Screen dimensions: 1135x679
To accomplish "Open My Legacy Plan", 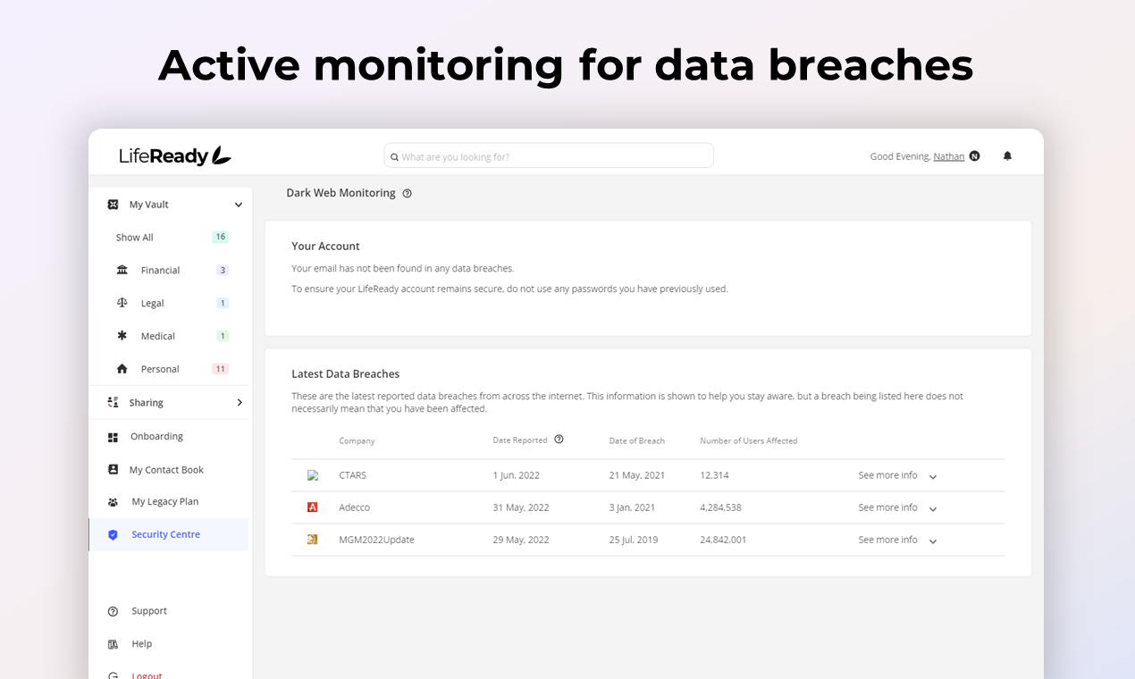I will [x=164, y=502].
